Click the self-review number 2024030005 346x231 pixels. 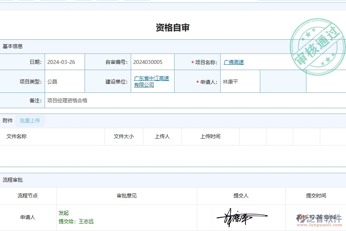click(x=148, y=62)
